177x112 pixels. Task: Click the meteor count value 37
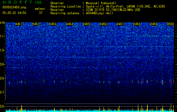point(41,13)
